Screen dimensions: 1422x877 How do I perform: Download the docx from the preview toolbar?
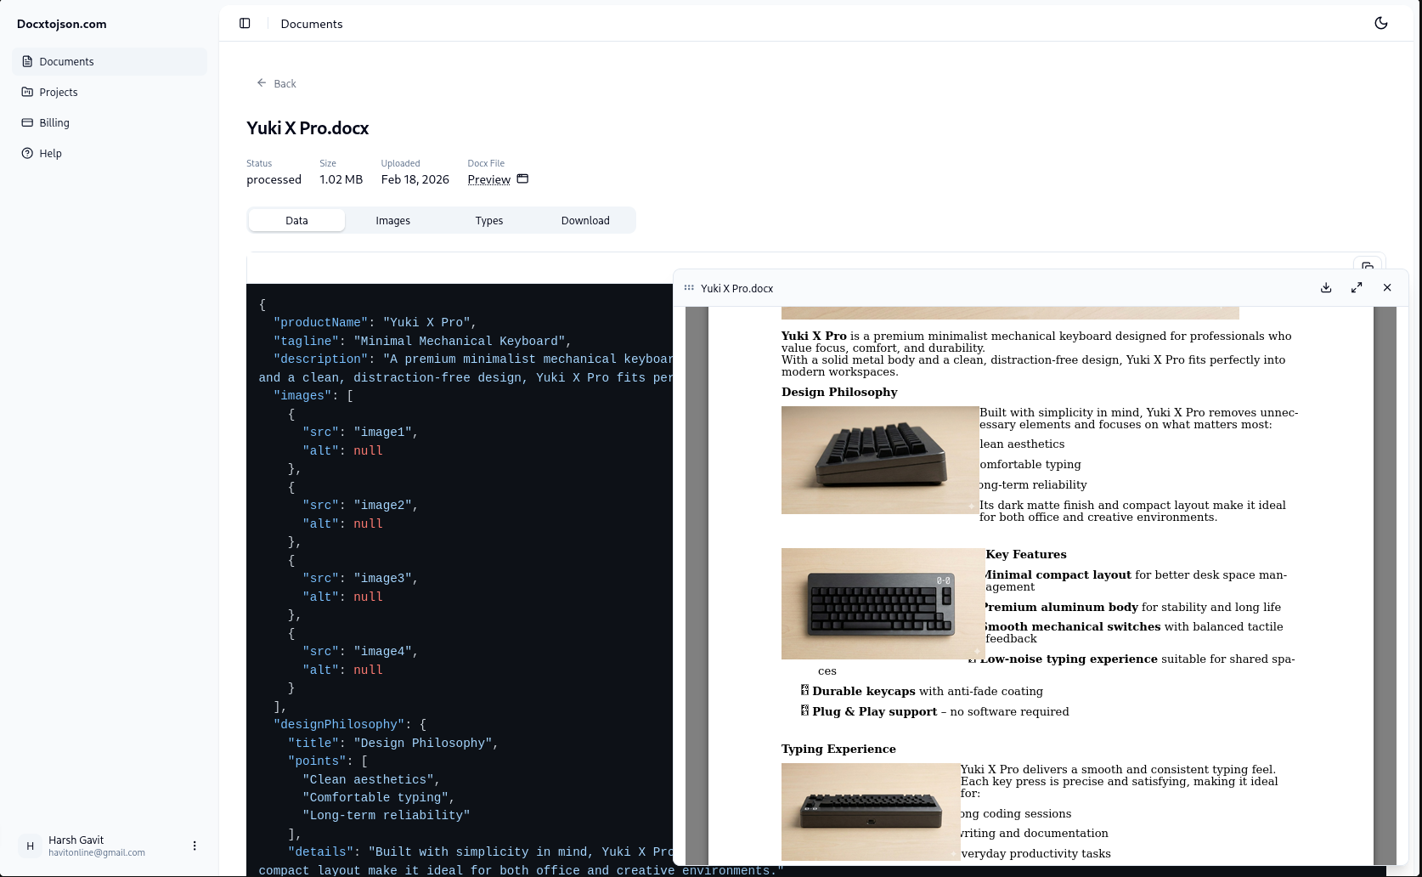1325,288
